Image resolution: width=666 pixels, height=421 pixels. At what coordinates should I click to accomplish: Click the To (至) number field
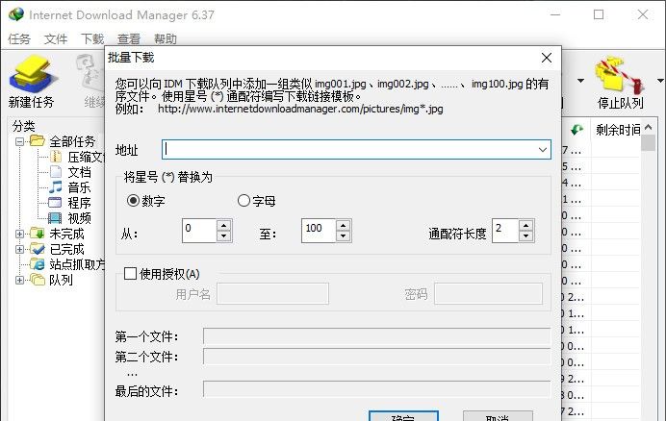point(319,231)
